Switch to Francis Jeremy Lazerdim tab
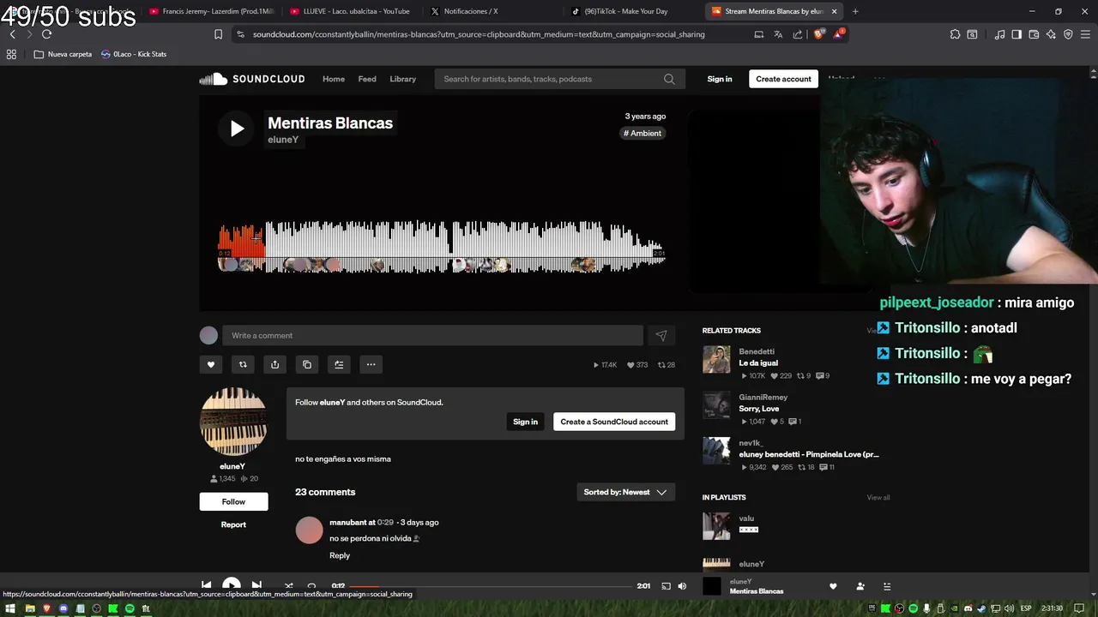 (210, 11)
